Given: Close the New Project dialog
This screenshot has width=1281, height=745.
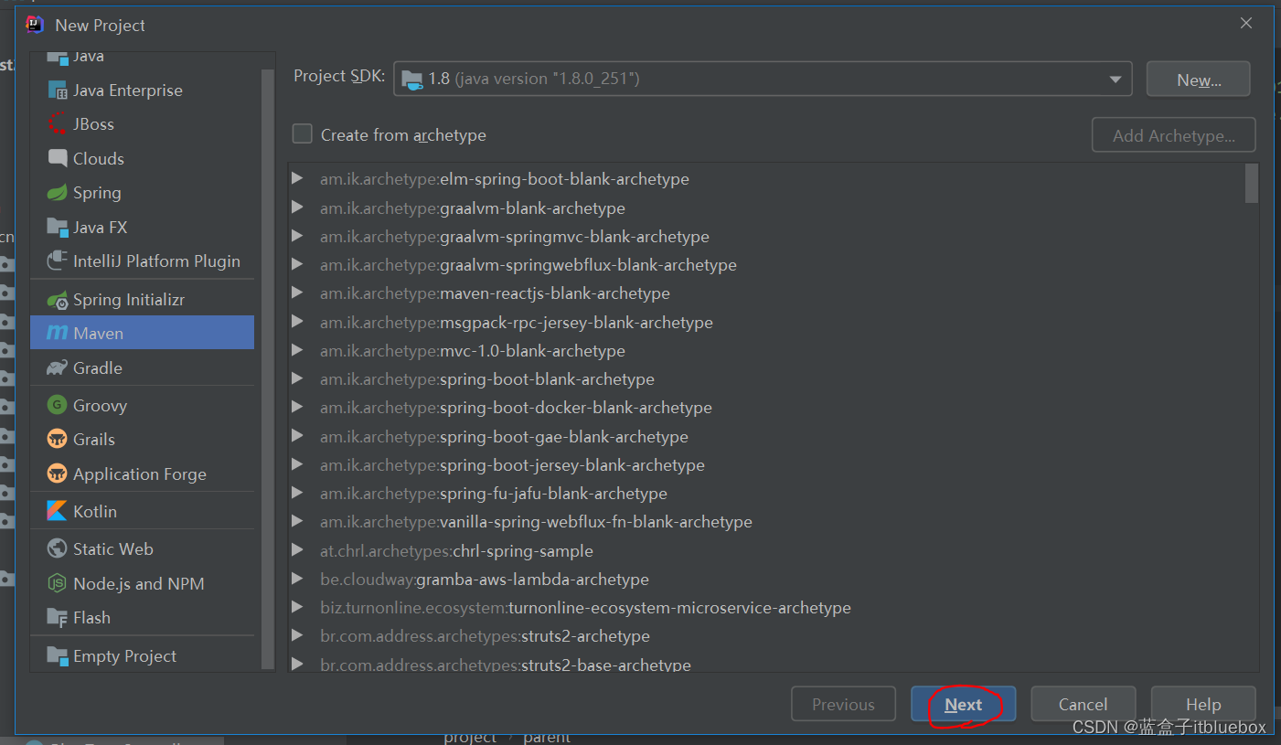Looking at the screenshot, I should point(1246,24).
